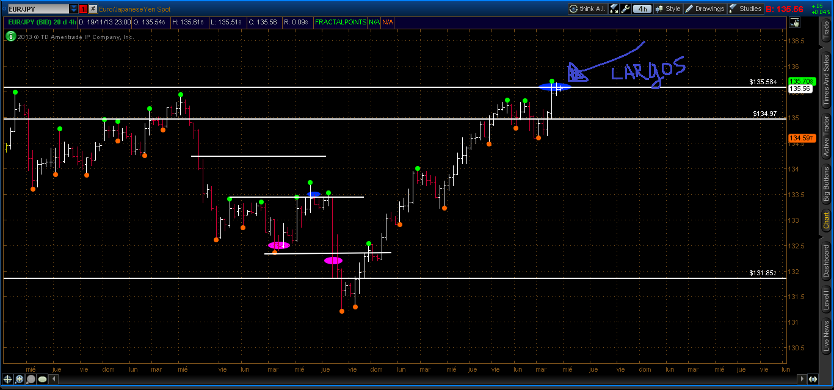Screen dimensions: 834x390
Task: Open the Studies button
Action: pyautogui.click(x=745, y=9)
